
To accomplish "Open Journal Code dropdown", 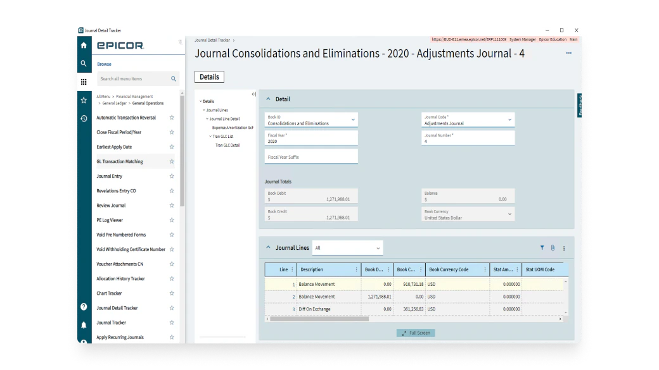I will 509,120.
